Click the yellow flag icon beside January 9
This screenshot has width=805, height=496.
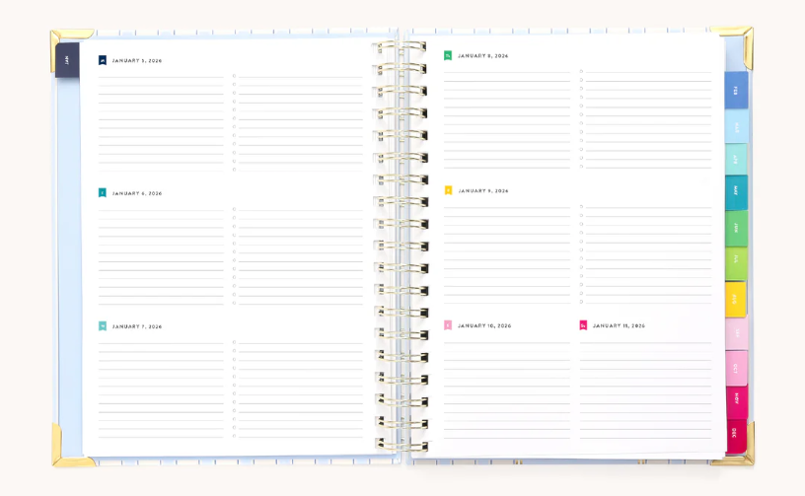448,190
